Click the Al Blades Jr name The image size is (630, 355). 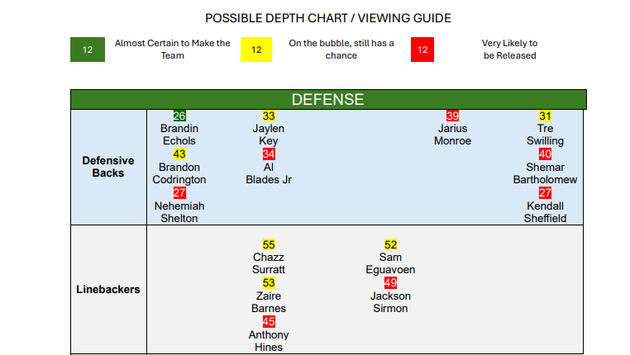pyautogui.click(x=269, y=173)
